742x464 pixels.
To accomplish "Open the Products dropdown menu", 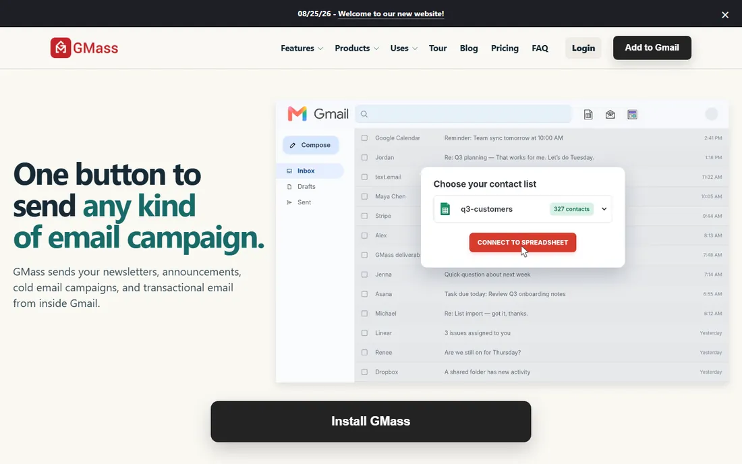I will pos(357,49).
